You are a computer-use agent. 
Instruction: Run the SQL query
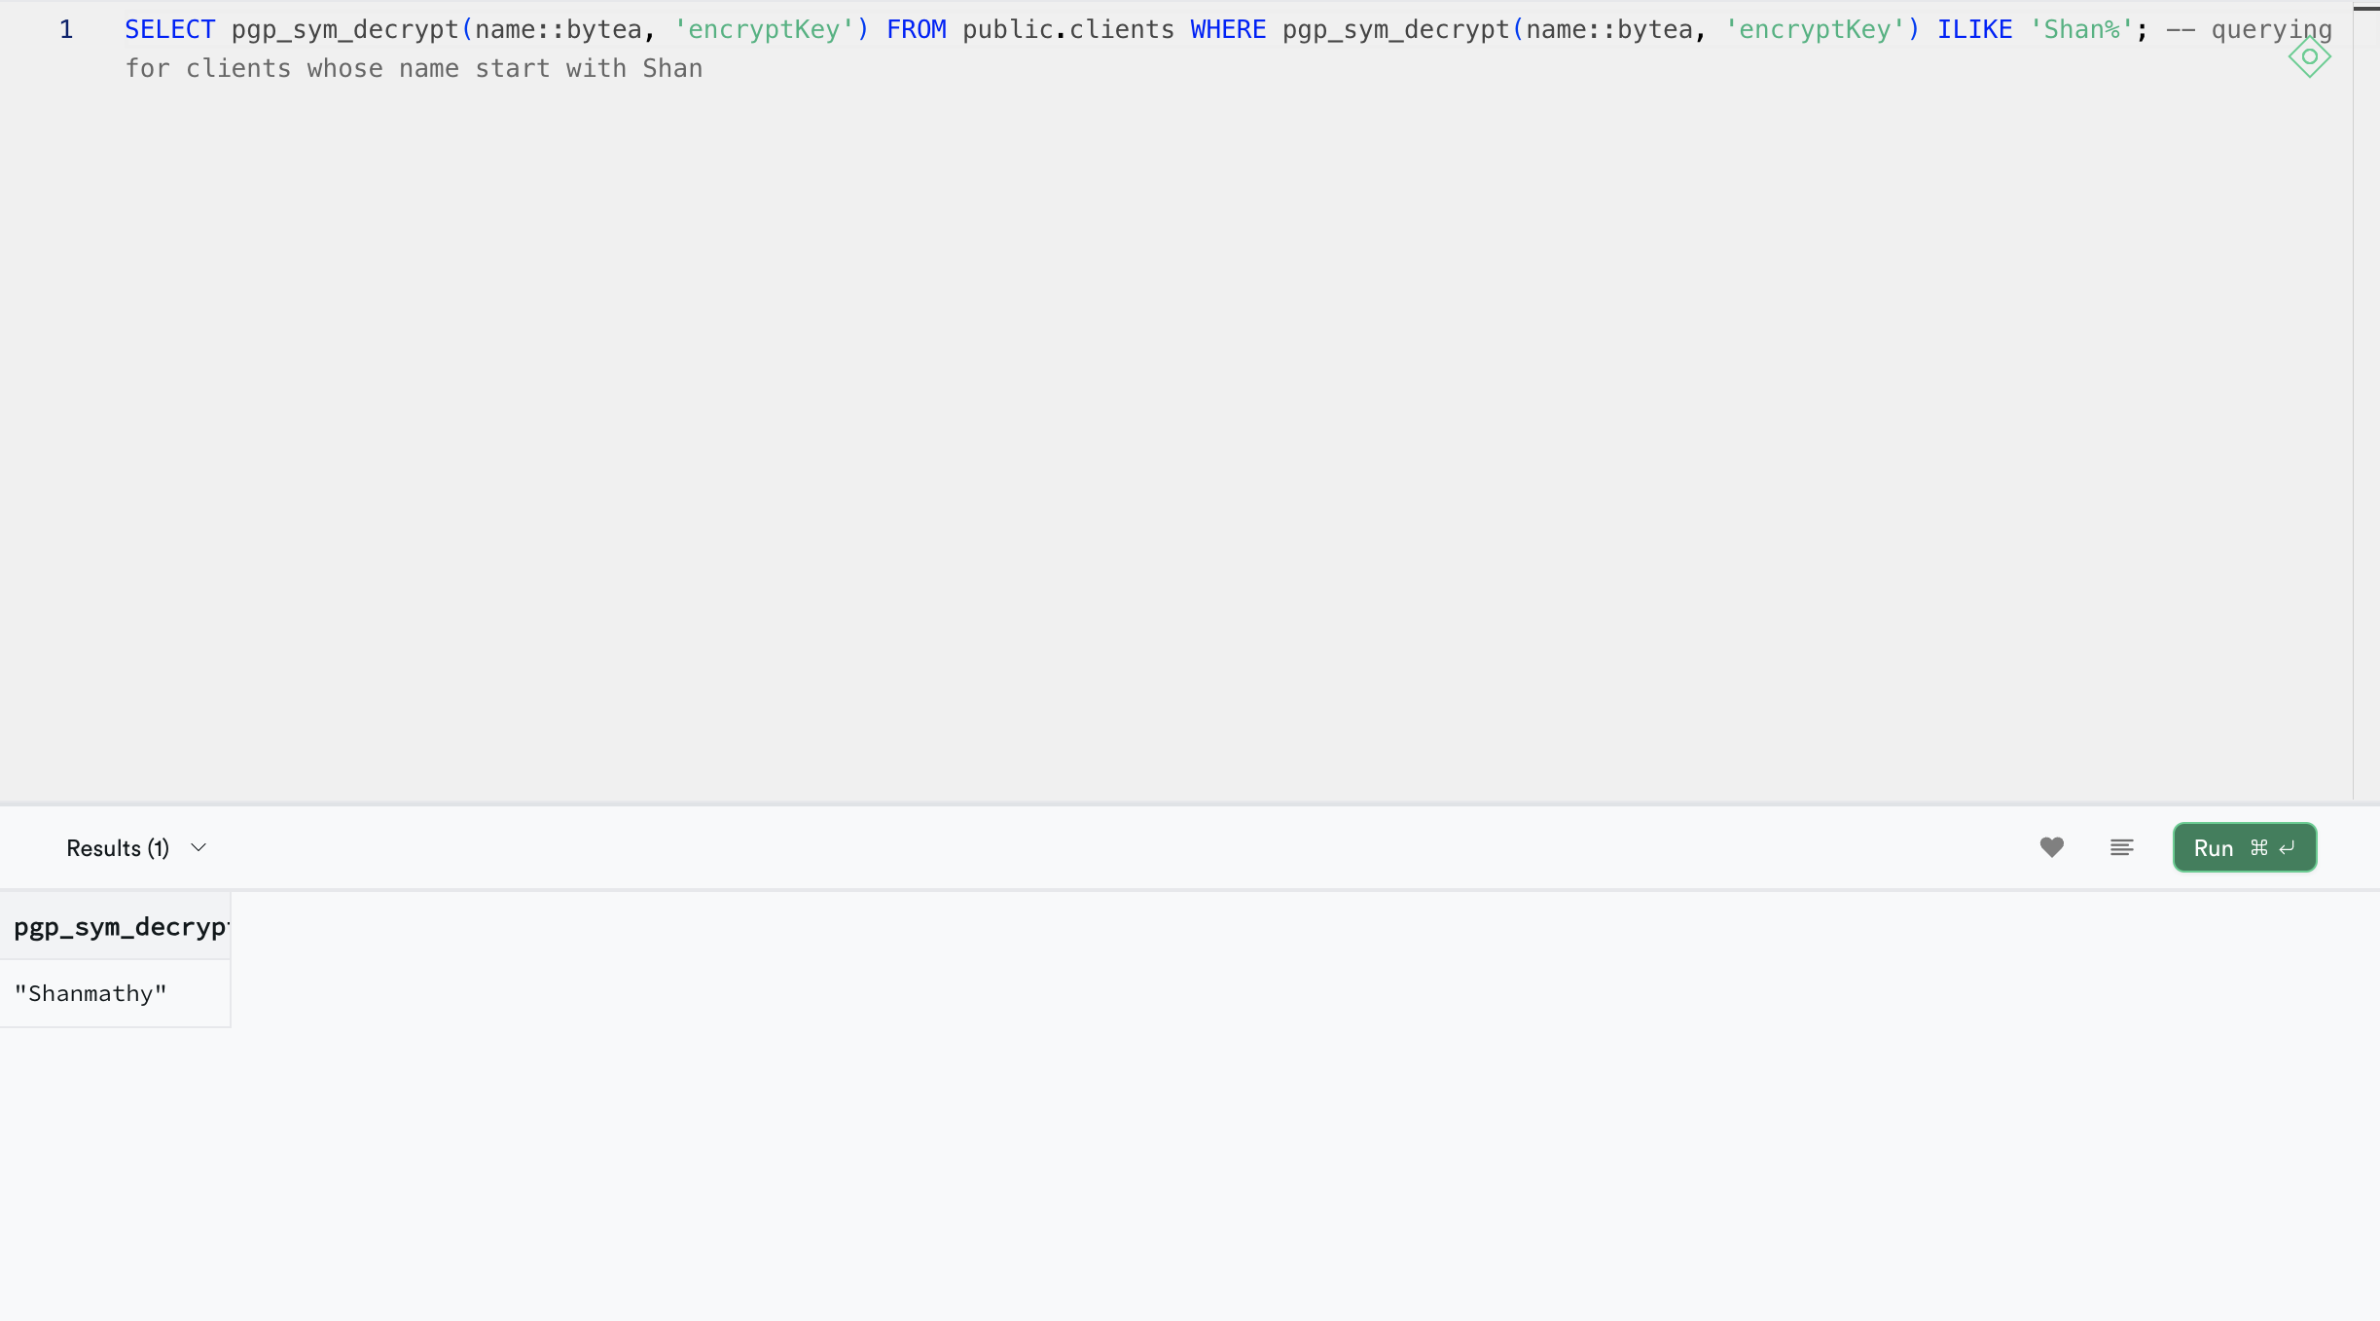(2214, 847)
